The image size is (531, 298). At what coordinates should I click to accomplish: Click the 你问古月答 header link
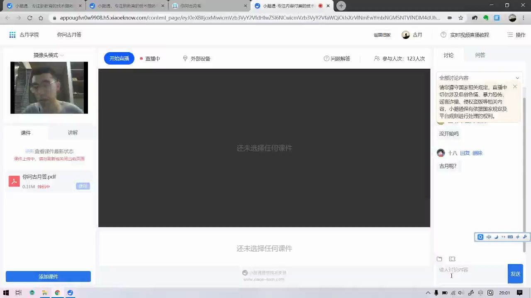click(69, 35)
